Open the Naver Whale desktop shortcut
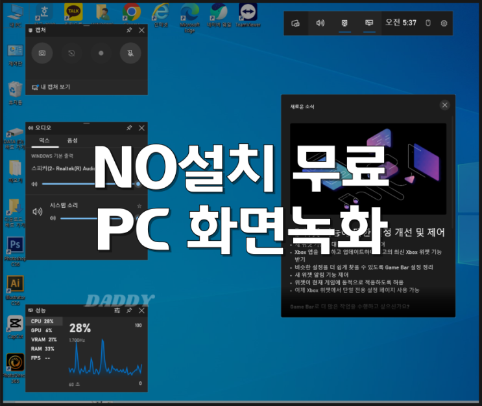482x406 pixels. (219, 16)
